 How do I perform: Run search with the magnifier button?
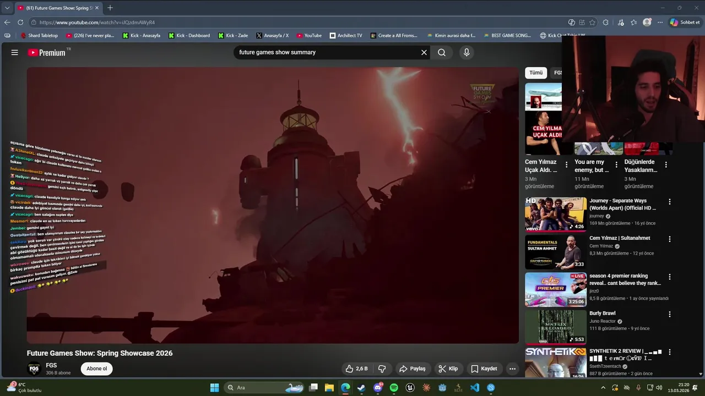click(442, 52)
